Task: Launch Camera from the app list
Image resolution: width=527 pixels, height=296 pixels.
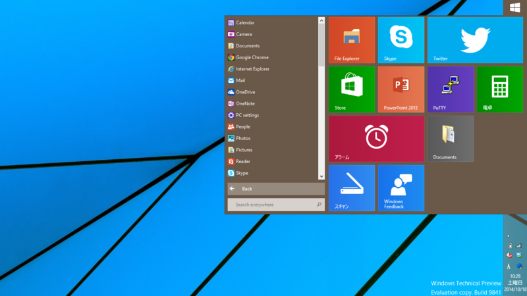Action: (271, 34)
